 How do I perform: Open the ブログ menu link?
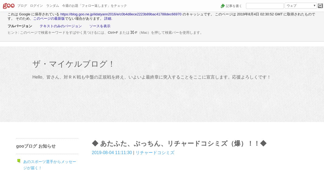[22, 6]
